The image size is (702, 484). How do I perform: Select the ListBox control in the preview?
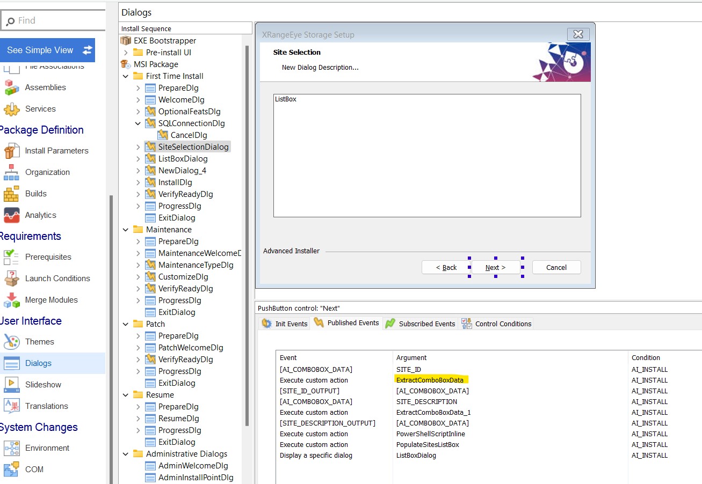426,155
